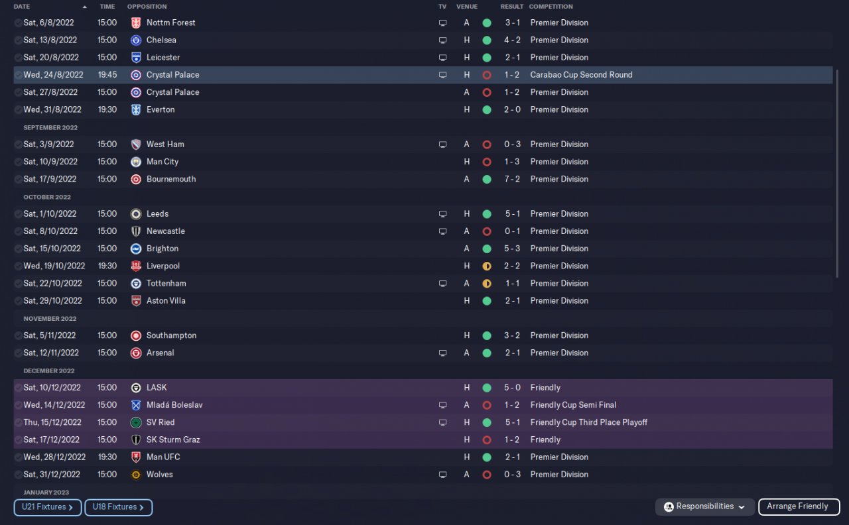
Task: Toggle the tick circle beside Wed, 24/8/2022
Action: pos(18,75)
